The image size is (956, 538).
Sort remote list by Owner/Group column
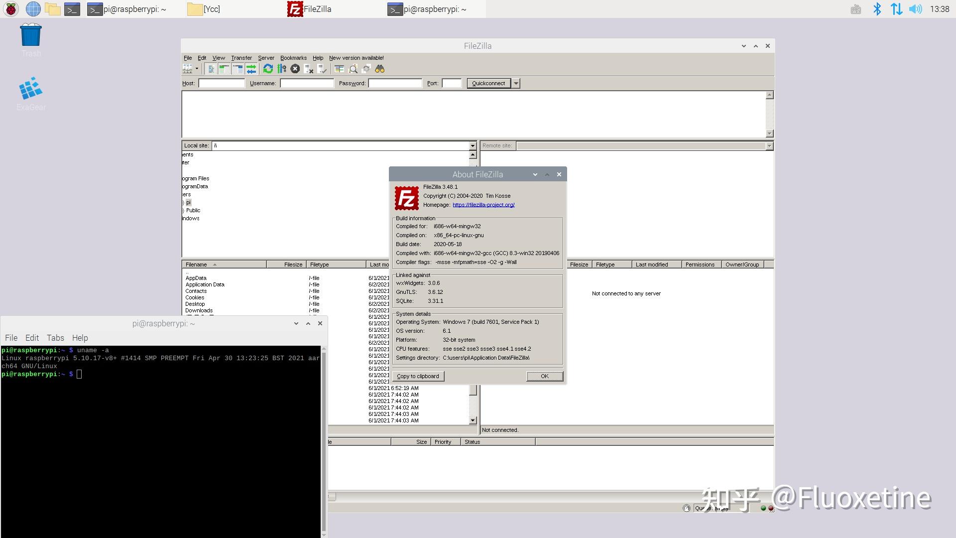[742, 265]
